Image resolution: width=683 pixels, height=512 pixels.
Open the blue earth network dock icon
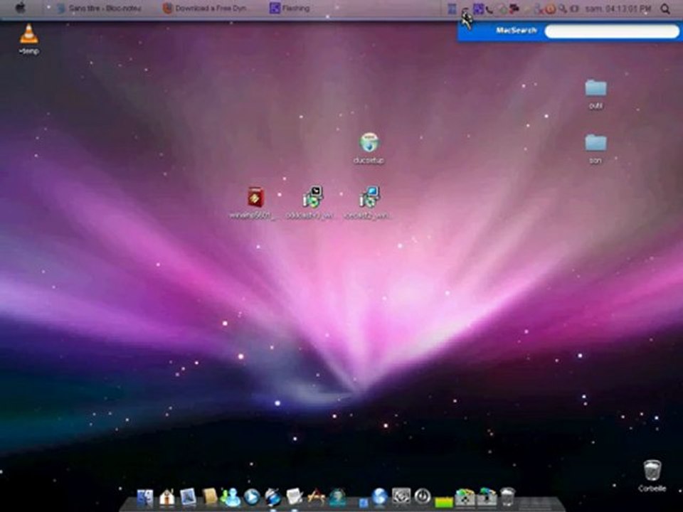point(380,496)
